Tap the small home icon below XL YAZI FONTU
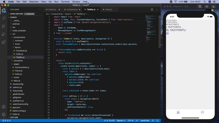 tap(167, 33)
